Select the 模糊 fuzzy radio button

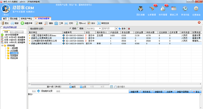[x=70, y=28]
